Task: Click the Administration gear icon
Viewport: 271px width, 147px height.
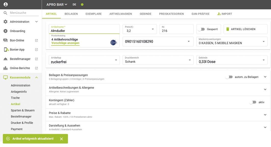Action: pyautogui.click(x=5, y=22)
